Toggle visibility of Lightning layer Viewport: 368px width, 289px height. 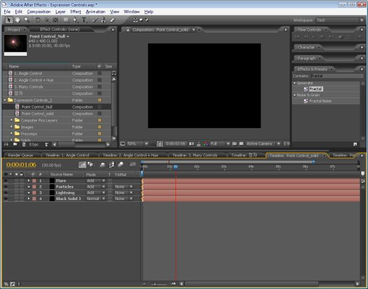coord(6,193)
